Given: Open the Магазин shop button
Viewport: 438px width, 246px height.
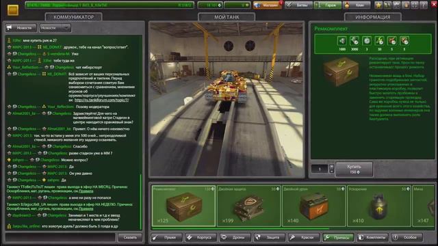Looking at the screenshot, I should [x=267, y=5].
